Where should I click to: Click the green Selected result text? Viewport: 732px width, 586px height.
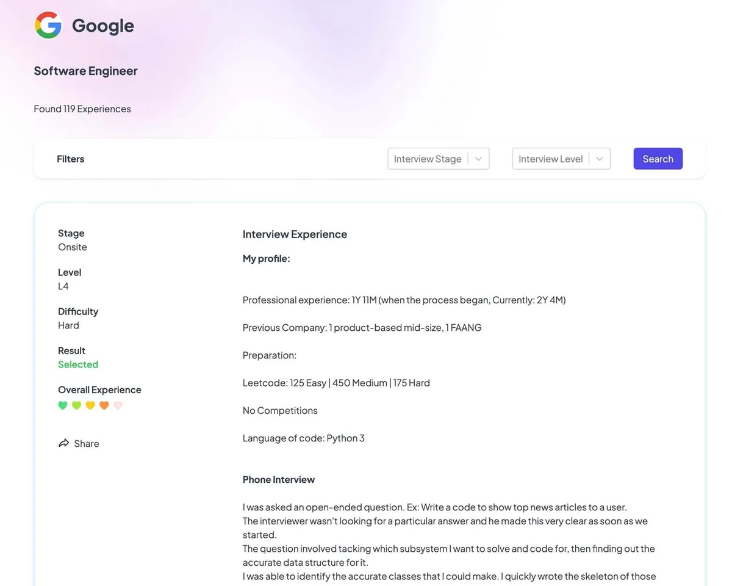point(78,364)
